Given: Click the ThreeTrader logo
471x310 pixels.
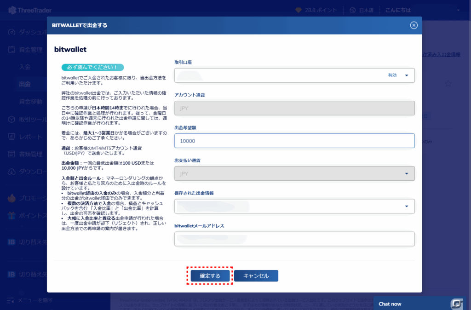Looking at the screenshot, I should coord(31,10).
